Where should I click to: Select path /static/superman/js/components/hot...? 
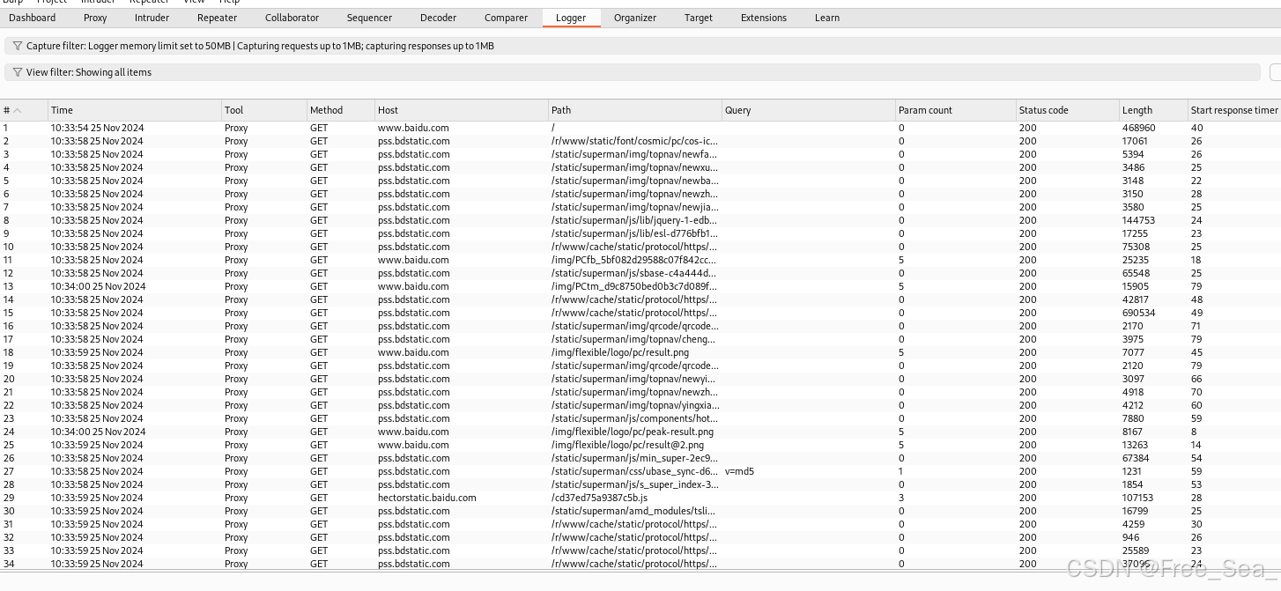(634, 418)
